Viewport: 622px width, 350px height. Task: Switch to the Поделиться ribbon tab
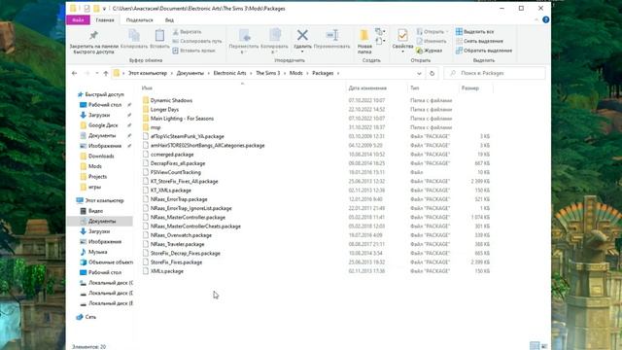click(139, 19)
